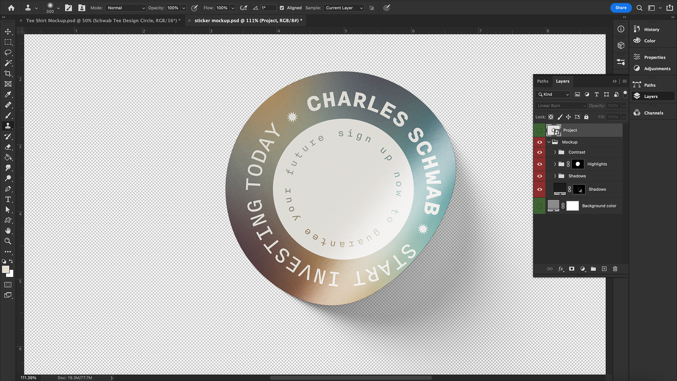The image size is (677, 381).
Task: Select the Eyedropper tool
Action: pyautogui.click(x=8, y=95)
